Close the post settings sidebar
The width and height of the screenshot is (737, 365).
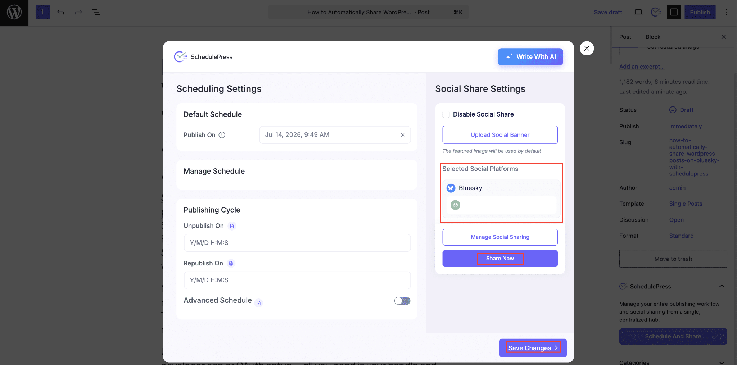point(724,37)
